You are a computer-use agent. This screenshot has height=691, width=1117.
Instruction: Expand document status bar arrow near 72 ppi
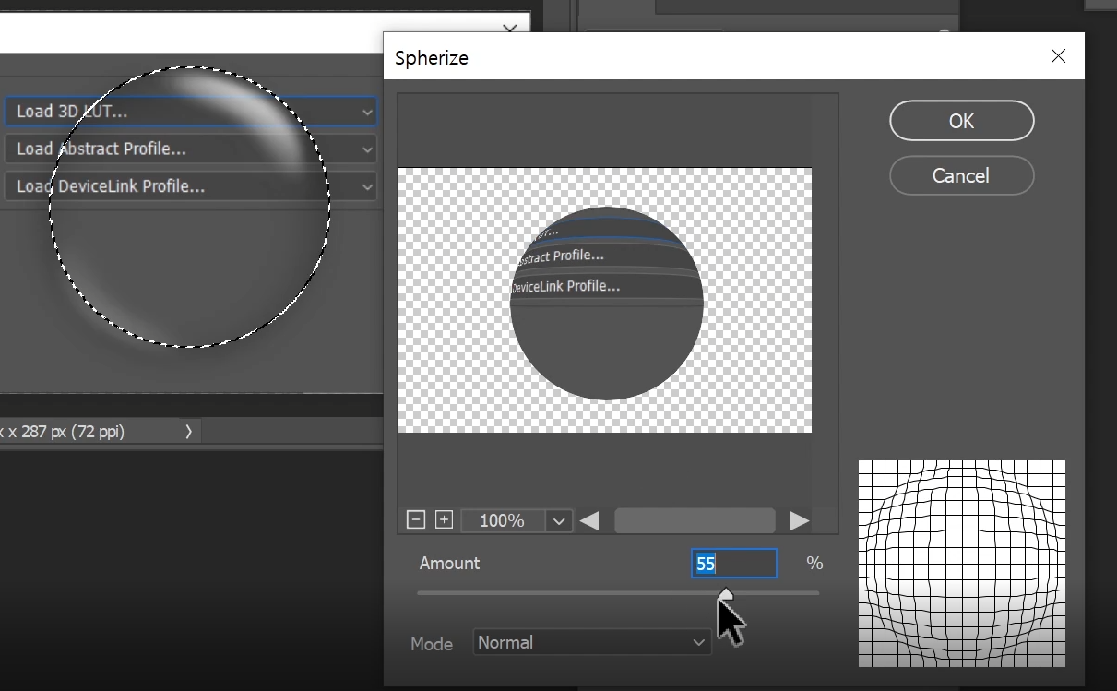(188, 431)
